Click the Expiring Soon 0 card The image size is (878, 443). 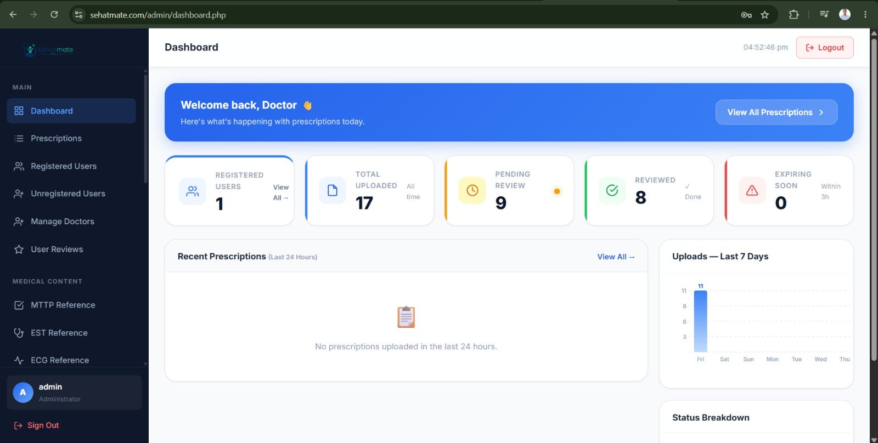click(x=789, y=190)
